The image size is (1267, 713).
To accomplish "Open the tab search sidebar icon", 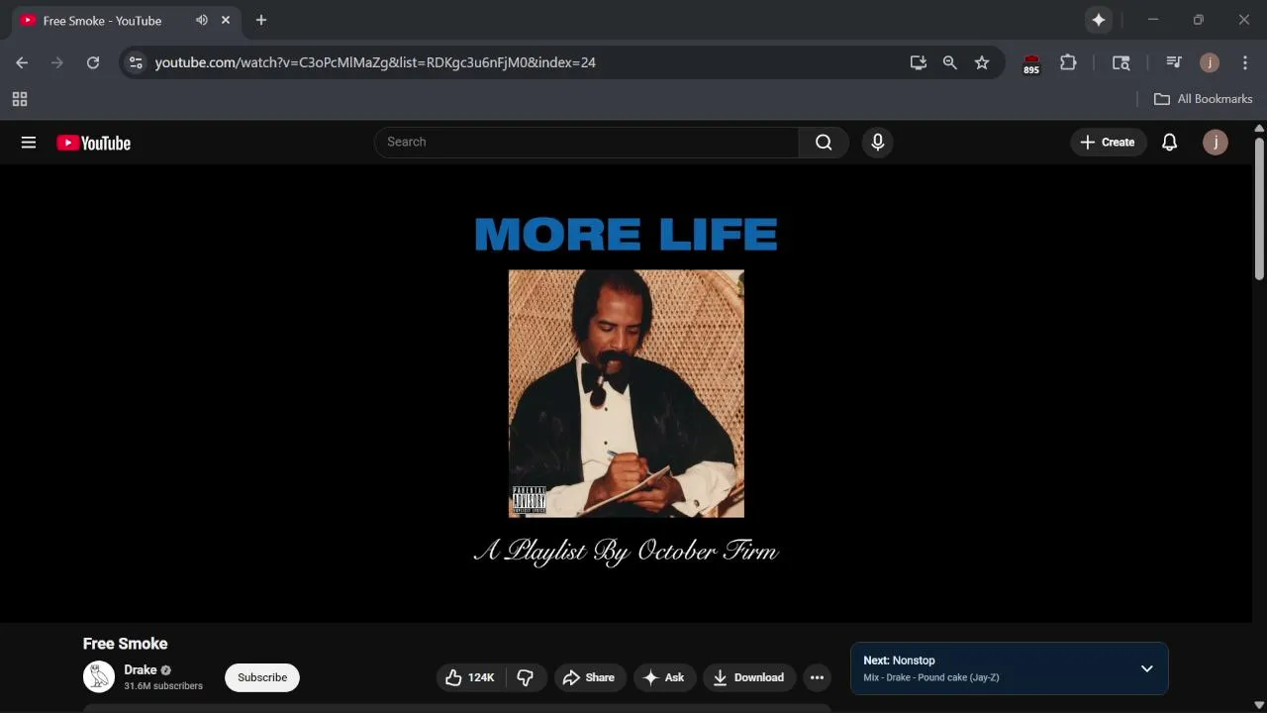I will tap(1121, 62).
